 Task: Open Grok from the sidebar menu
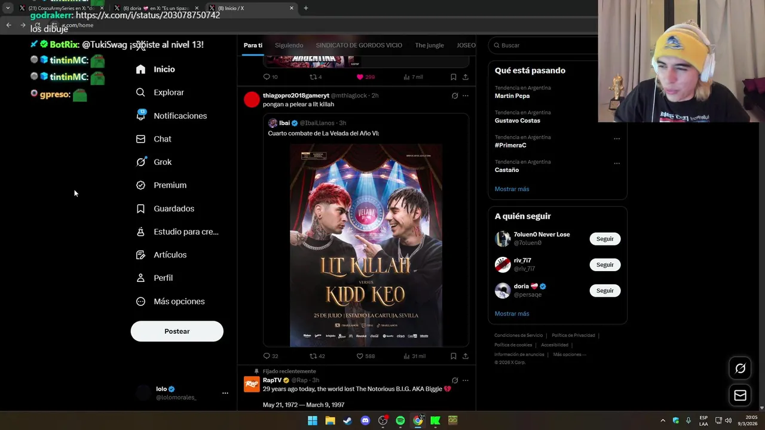[x=154, y=162]
